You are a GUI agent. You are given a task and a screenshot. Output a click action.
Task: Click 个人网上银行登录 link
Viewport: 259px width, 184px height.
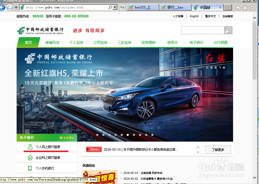coord(48,147)
